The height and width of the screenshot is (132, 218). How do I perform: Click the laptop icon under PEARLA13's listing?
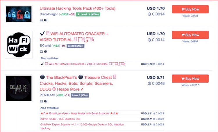[x=41, y=101]
